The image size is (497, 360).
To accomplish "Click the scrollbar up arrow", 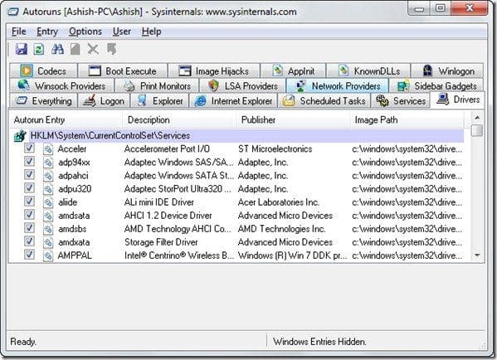I will click(x=477, y=118).
